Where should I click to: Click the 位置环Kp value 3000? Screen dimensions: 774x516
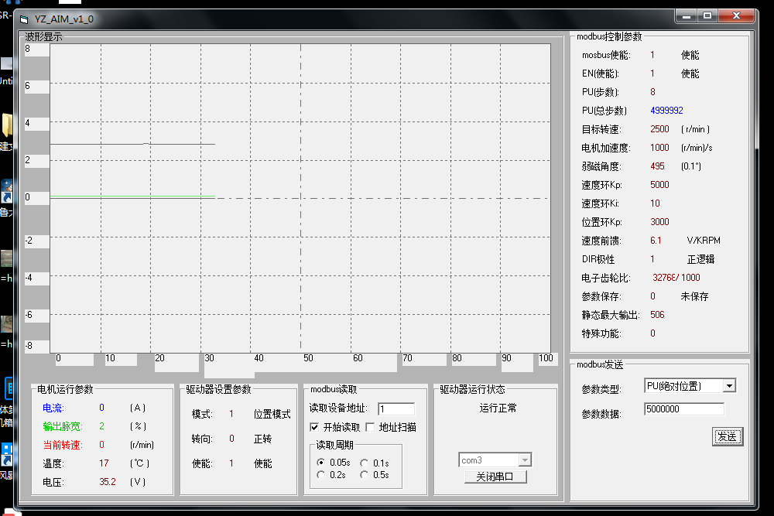(659, 222)
